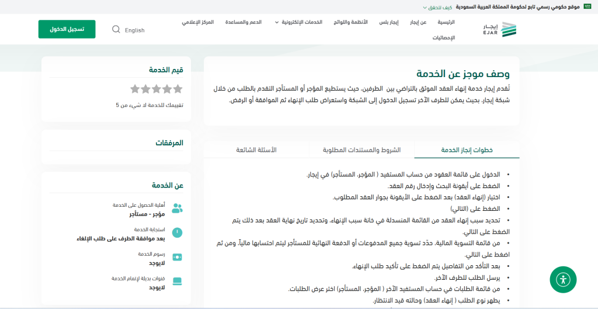598x309 pixels.
Task: Click the 'وصف موجز عن الخدمة' heading
Action: click(x=463, y=74)
